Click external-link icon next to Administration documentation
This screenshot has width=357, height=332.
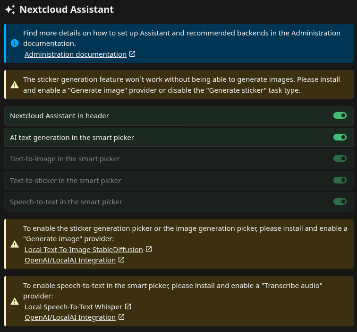pyautogui.click(x=132, y=54)
